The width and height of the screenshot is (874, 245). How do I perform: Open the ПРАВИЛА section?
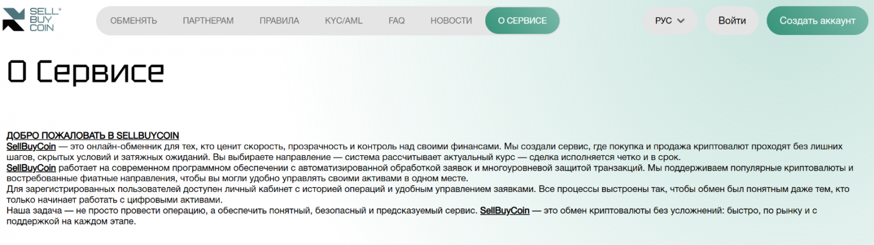[279, 21]
